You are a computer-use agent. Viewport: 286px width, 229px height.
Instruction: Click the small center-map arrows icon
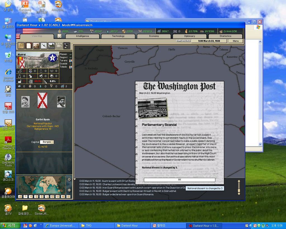click(59, 36)
